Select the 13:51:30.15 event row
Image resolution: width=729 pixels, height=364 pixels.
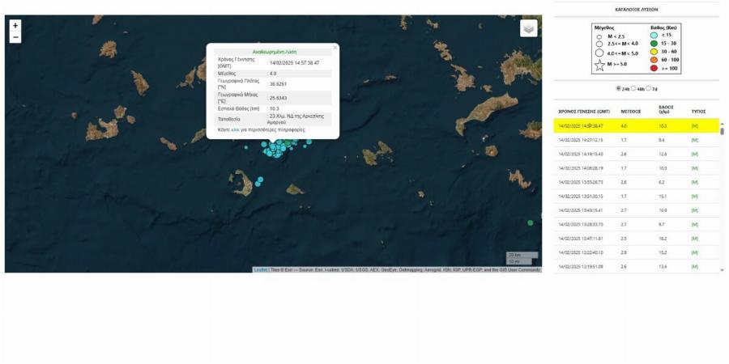[637, 197]
